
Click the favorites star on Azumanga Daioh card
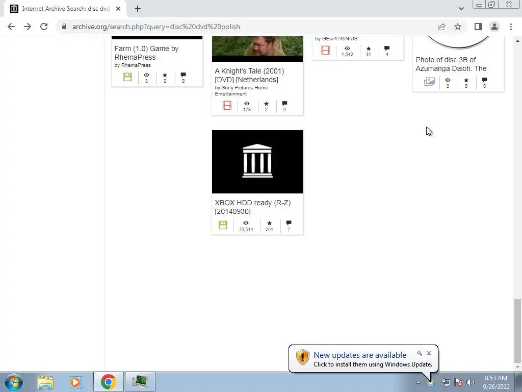click(466, 80)
